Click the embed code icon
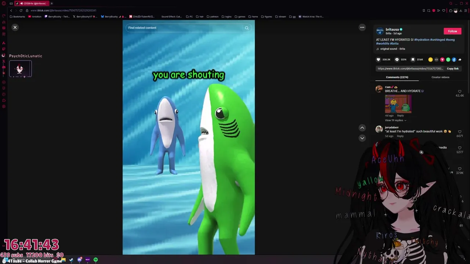The width and height of the screenshot is (470, 264). click(436, 59)
